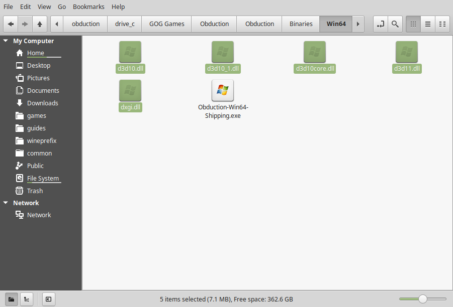The width and height of the screenshot is (453, 307).
Task: Jump to the GOG Games path segment
Action: pyautogui.click(x=167, y=24)
